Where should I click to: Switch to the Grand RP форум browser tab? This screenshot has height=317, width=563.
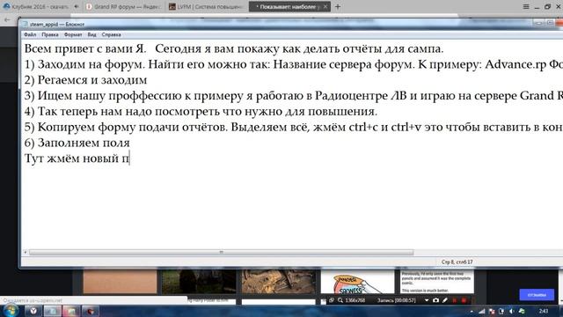pos(124,6)
